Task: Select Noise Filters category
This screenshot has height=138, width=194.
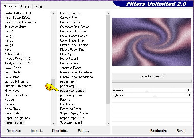Action: pyautogui.click(x=12, y=109)
